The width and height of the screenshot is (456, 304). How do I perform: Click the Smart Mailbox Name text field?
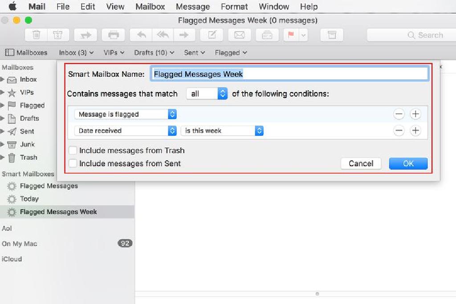(289, 74)
